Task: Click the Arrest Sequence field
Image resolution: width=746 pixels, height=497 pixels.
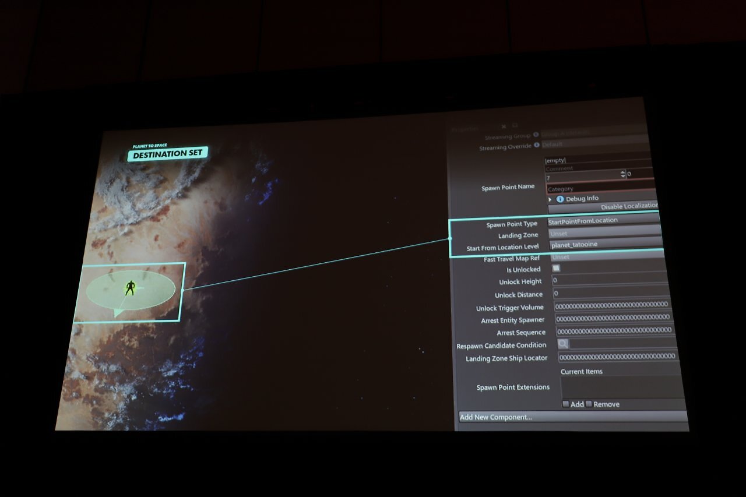Action: 615,330
